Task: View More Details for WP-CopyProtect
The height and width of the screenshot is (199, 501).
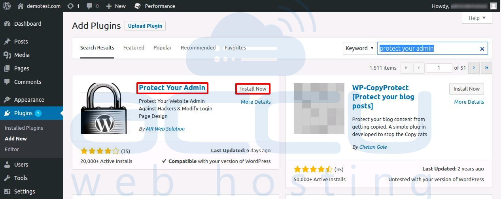Action: (469, 102)
